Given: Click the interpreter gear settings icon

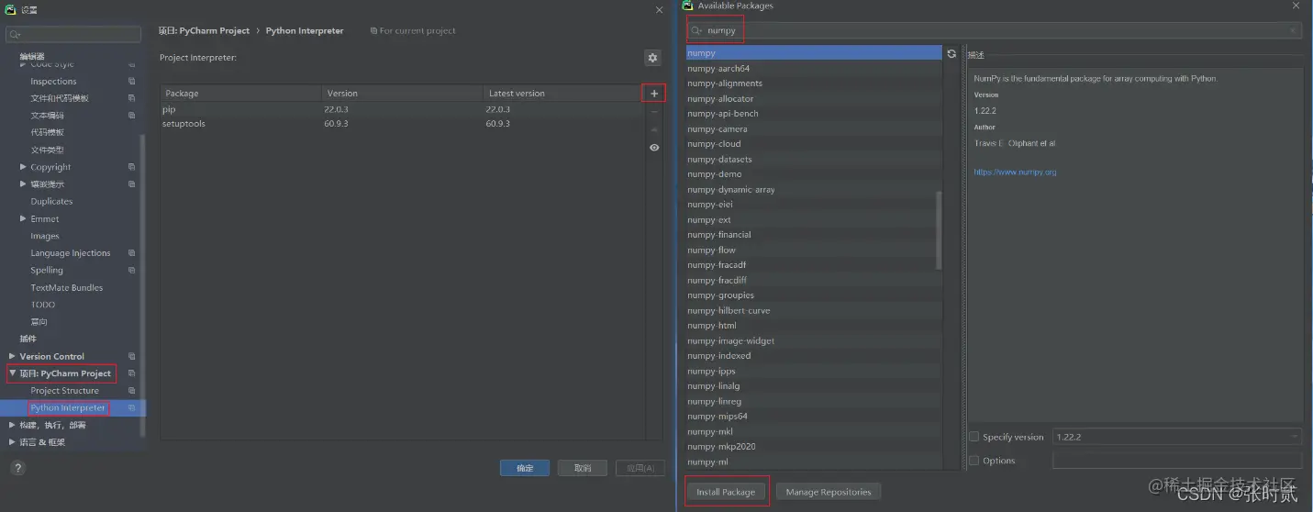Looking at the screenshot, I should (x=652, y=58).
